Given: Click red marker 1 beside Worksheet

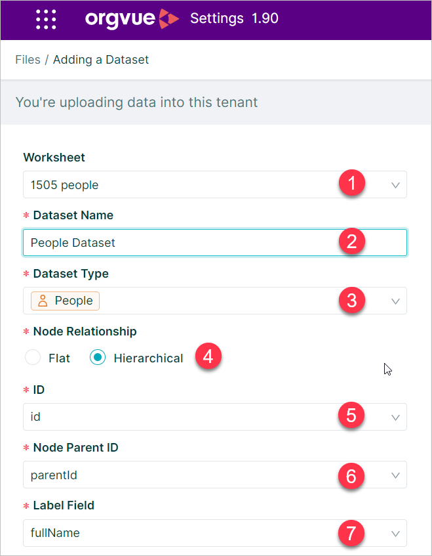Looking at the screenshot, I should point(351,184).
